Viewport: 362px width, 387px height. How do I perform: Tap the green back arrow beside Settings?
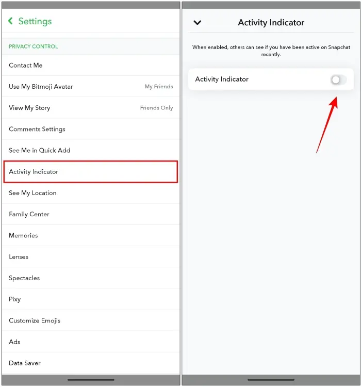(x=10, y=21)
